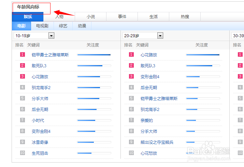
Task: Open 敢死队3 link in 20-29岁 list
Action: (x=148, y=66)
